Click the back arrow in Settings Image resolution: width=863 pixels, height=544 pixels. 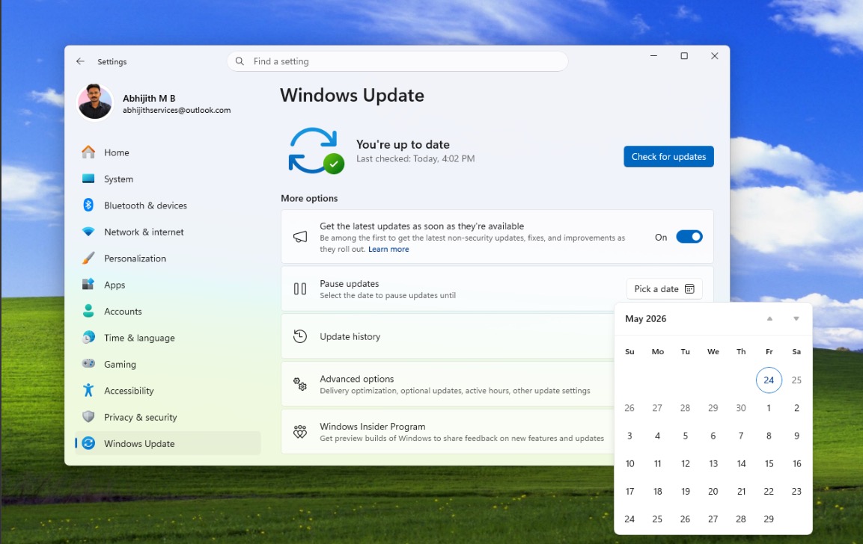pos(80,61)
